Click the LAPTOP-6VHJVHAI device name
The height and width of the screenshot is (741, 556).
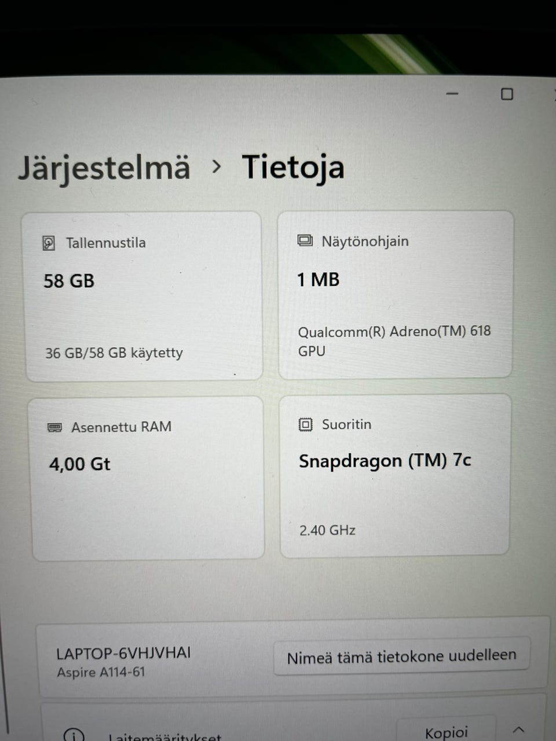(x=123, y=654)
